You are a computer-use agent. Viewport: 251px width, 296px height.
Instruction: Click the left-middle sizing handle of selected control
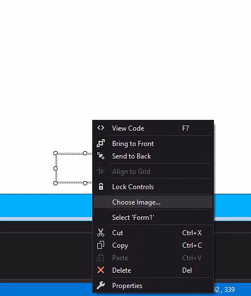click(x=55, y=168)
